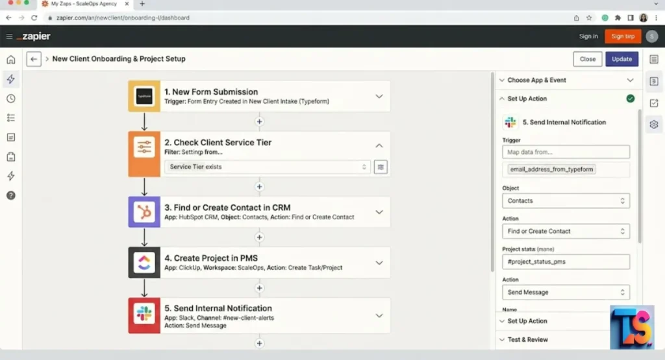Click the New Client Onboarding & Project Setup title
Screen dimensions: 665x360
tap(119, 59)
